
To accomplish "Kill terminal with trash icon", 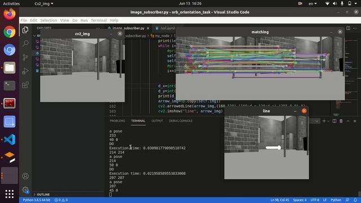I will click(341, 121).
